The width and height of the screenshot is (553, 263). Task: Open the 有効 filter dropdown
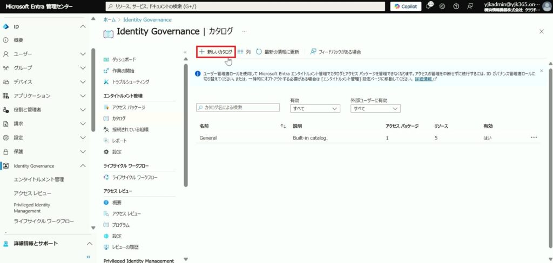tap(315, 108)
